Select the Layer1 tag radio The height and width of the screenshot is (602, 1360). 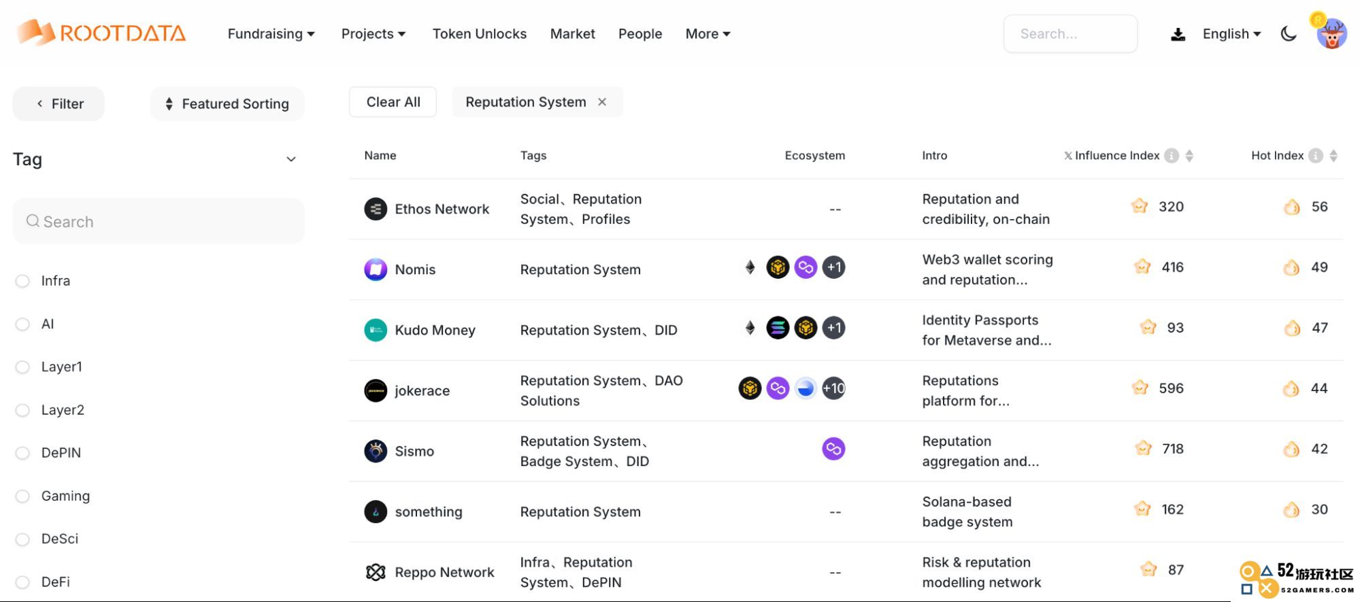coord(22,367)
